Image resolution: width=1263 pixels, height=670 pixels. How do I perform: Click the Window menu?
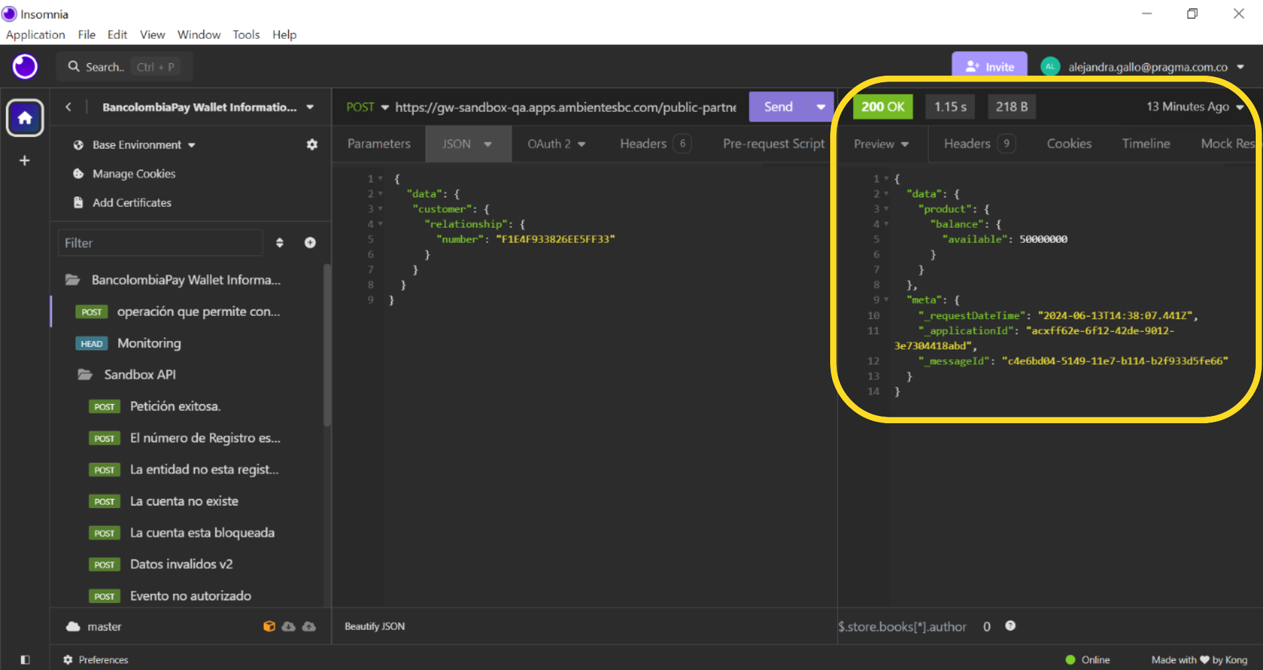tap(199, 34)
